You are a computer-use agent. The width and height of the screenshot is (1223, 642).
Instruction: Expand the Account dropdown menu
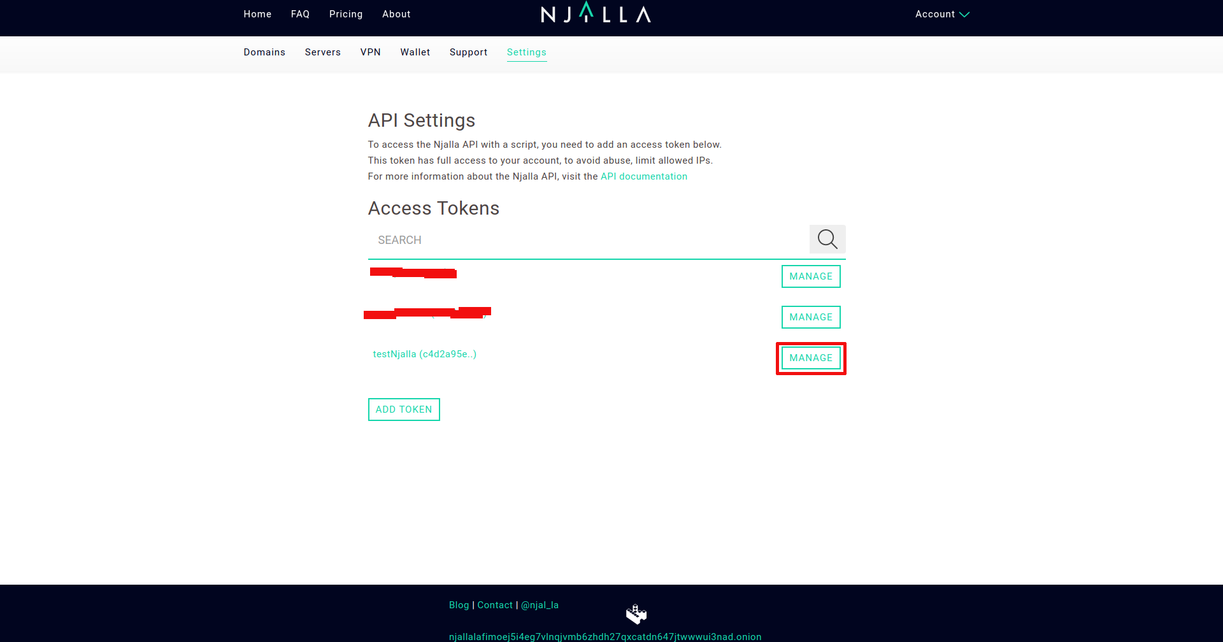941,14
